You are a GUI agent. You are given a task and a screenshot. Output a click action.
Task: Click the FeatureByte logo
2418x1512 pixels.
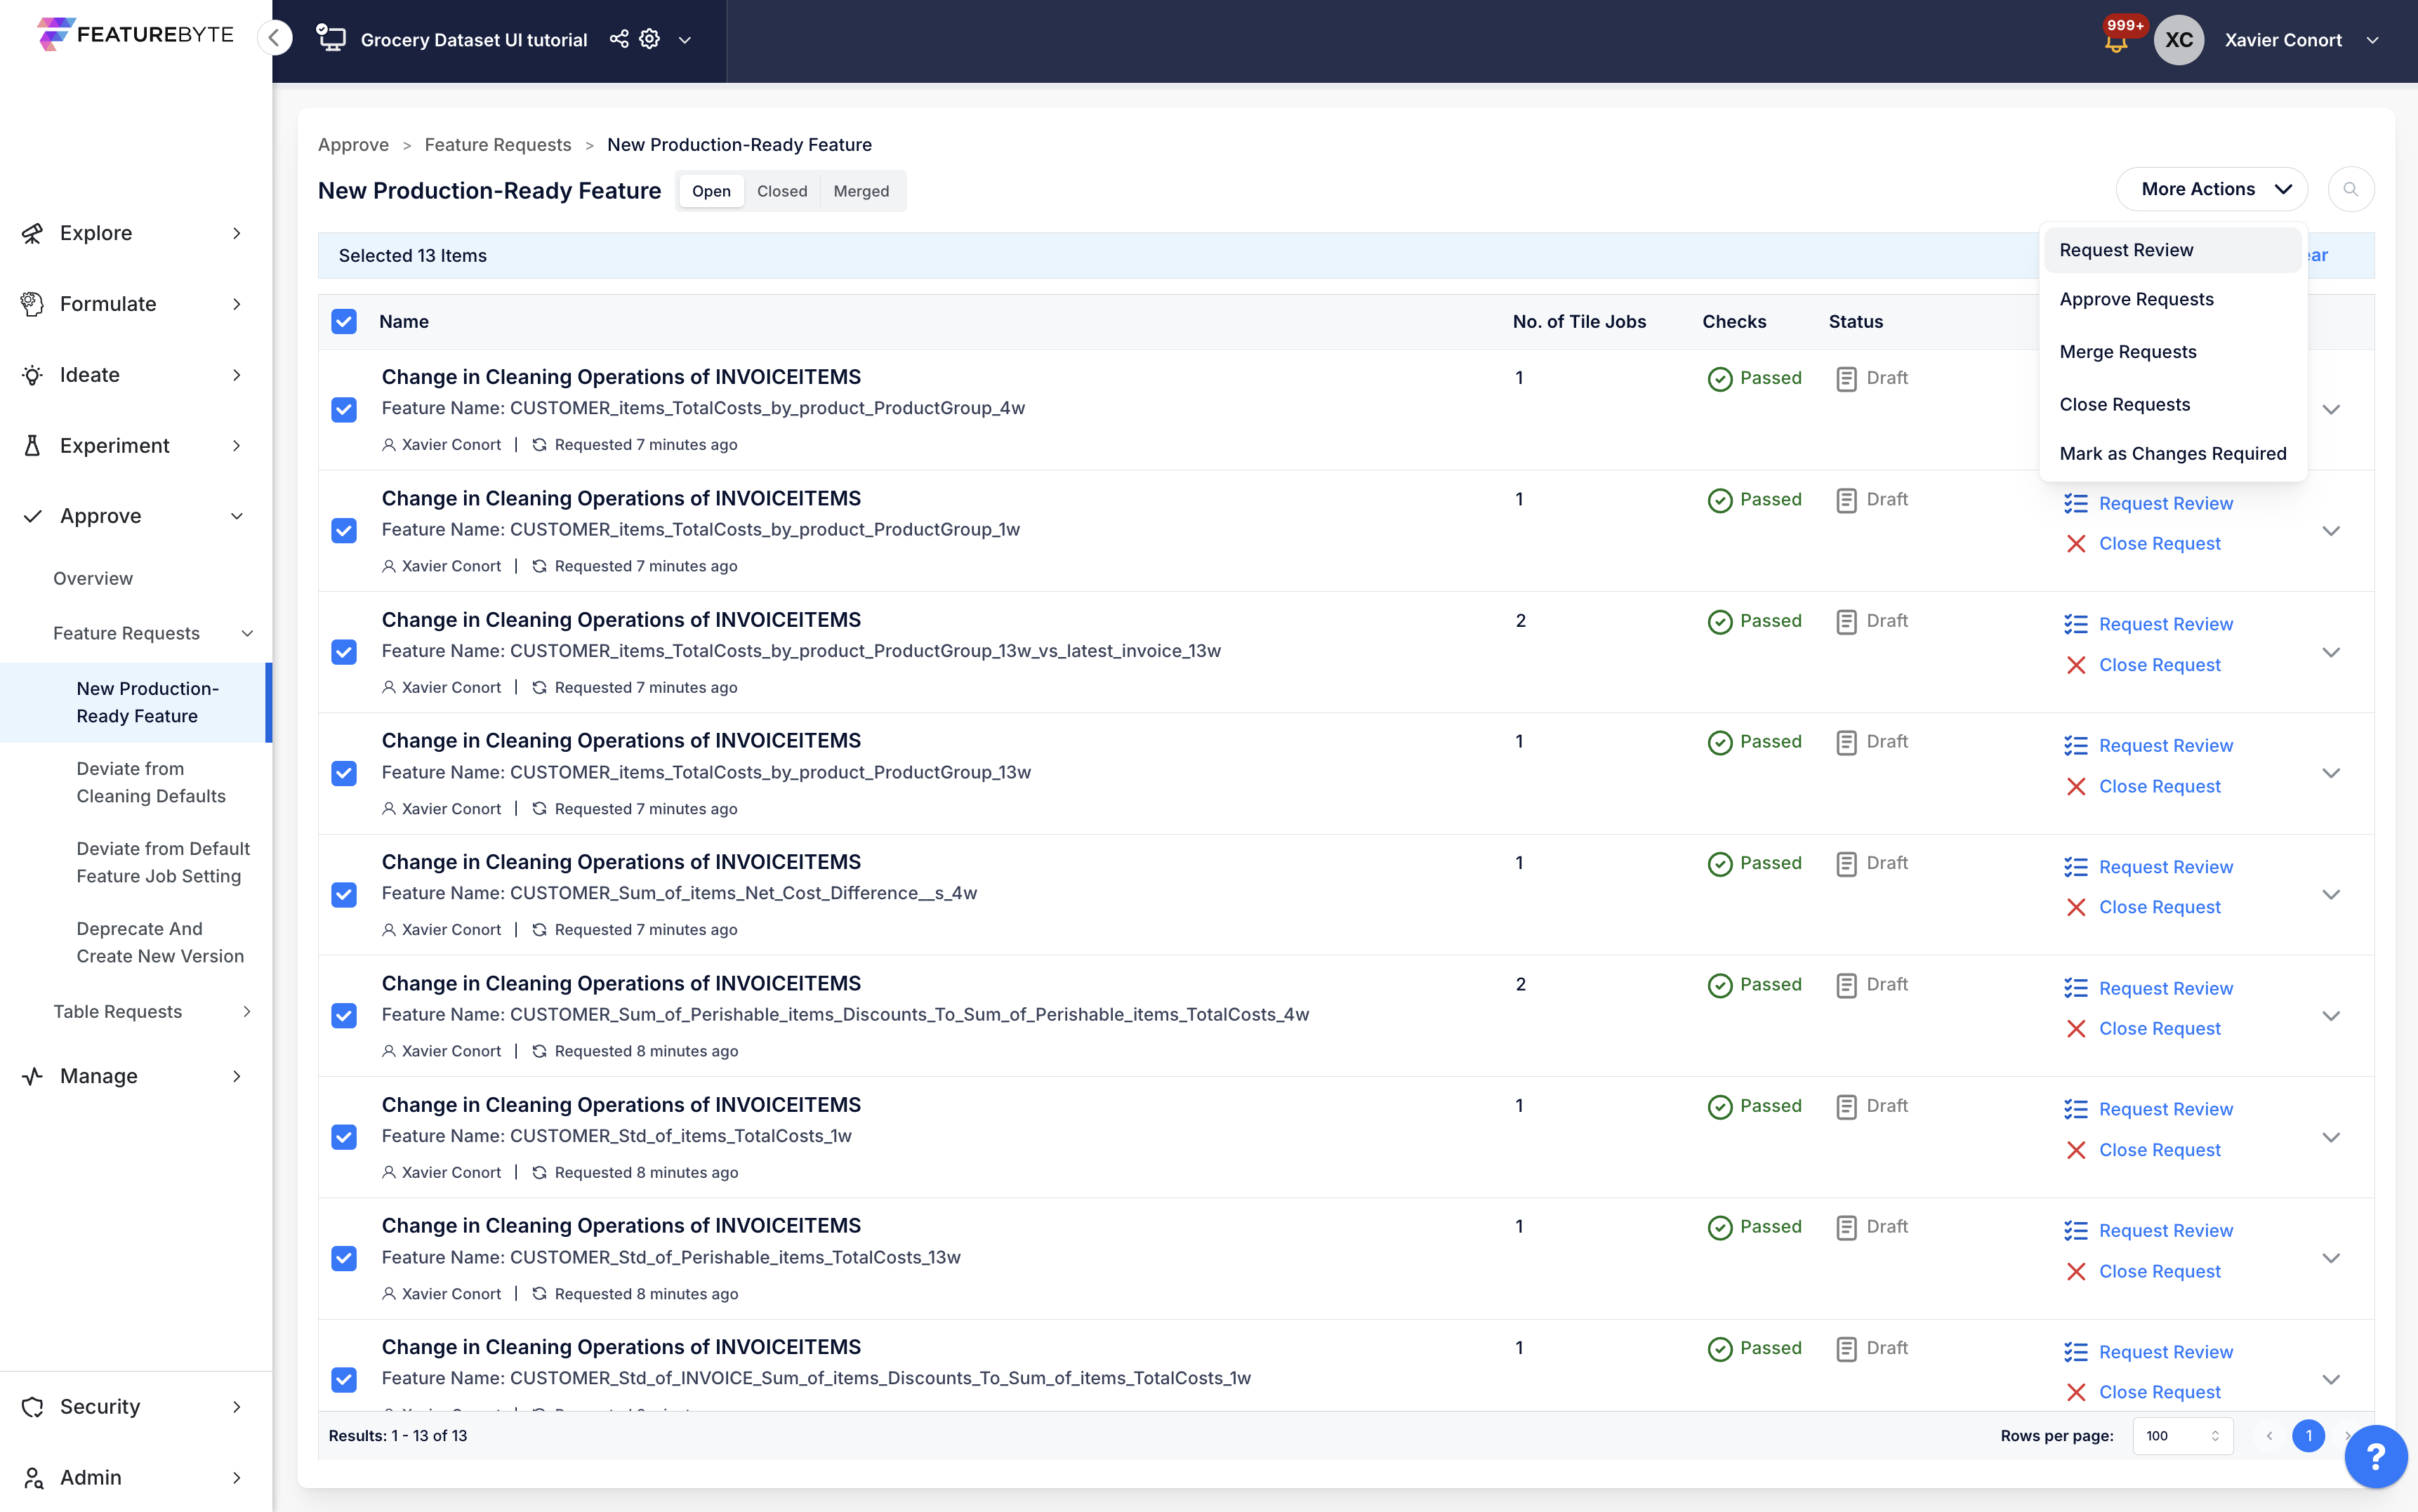135,34
